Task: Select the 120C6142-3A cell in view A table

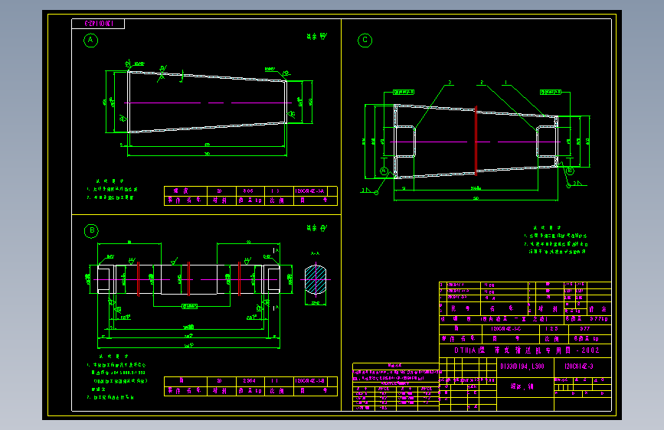Action: tap(311, 191)
